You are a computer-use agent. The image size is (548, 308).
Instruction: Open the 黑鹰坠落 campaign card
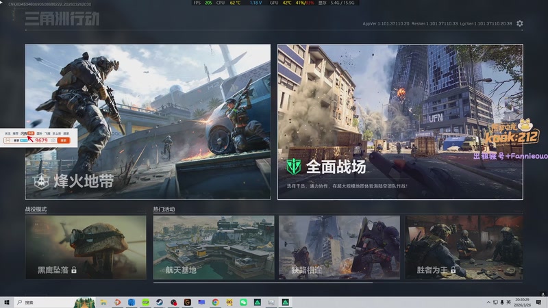click(x=86, y=247)
